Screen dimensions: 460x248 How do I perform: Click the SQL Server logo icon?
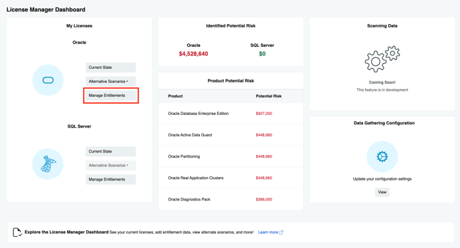coord(48,164)
